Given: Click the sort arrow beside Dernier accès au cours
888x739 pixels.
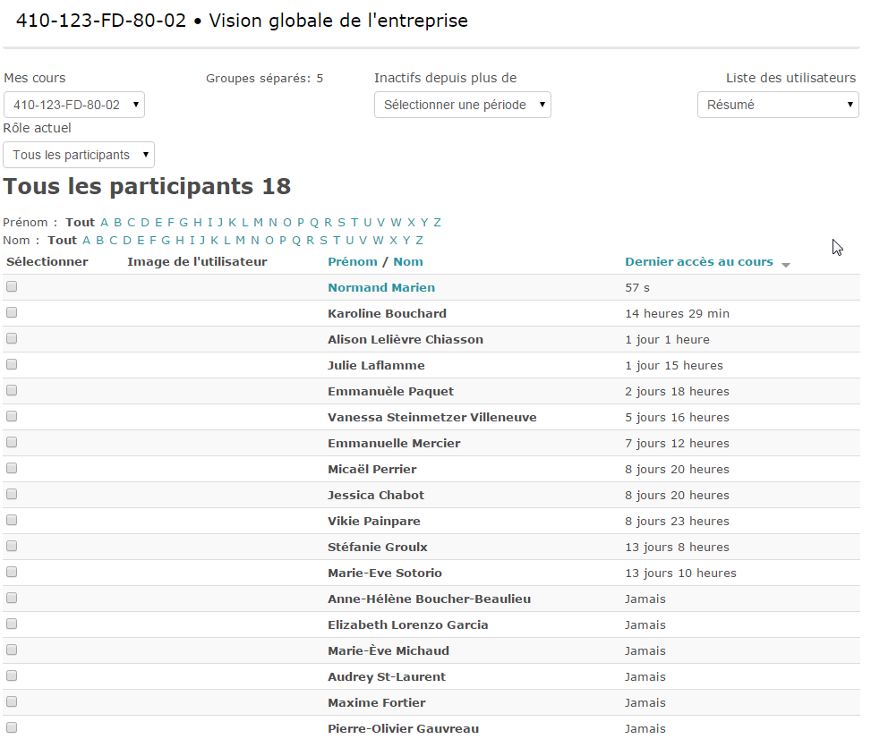Looking at the screenshot, I should tap(785, 265).
